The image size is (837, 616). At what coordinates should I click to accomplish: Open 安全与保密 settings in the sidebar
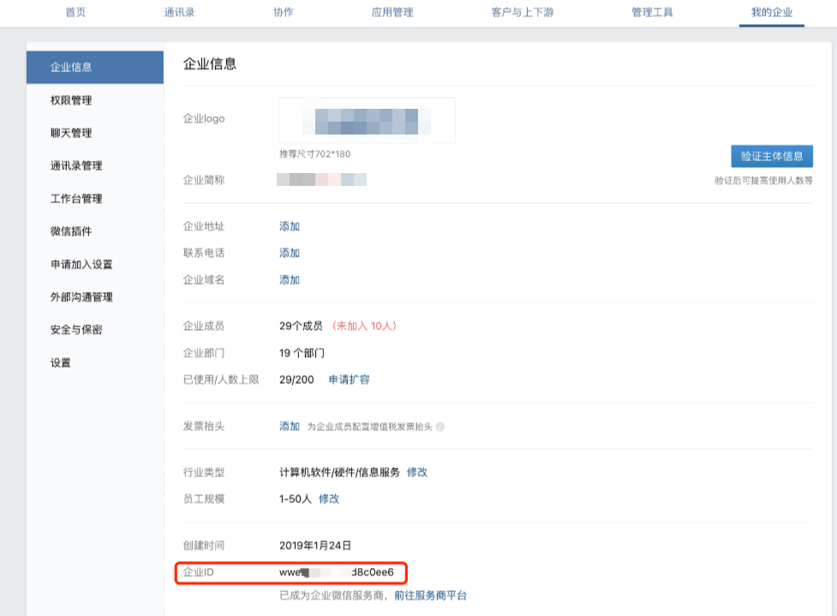[76, 330]
